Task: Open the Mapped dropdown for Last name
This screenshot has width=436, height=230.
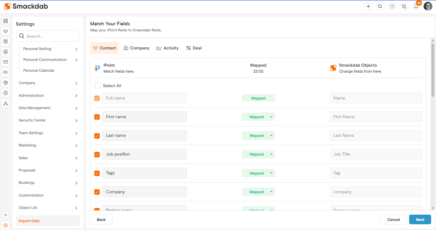Action: click(271, 136)
